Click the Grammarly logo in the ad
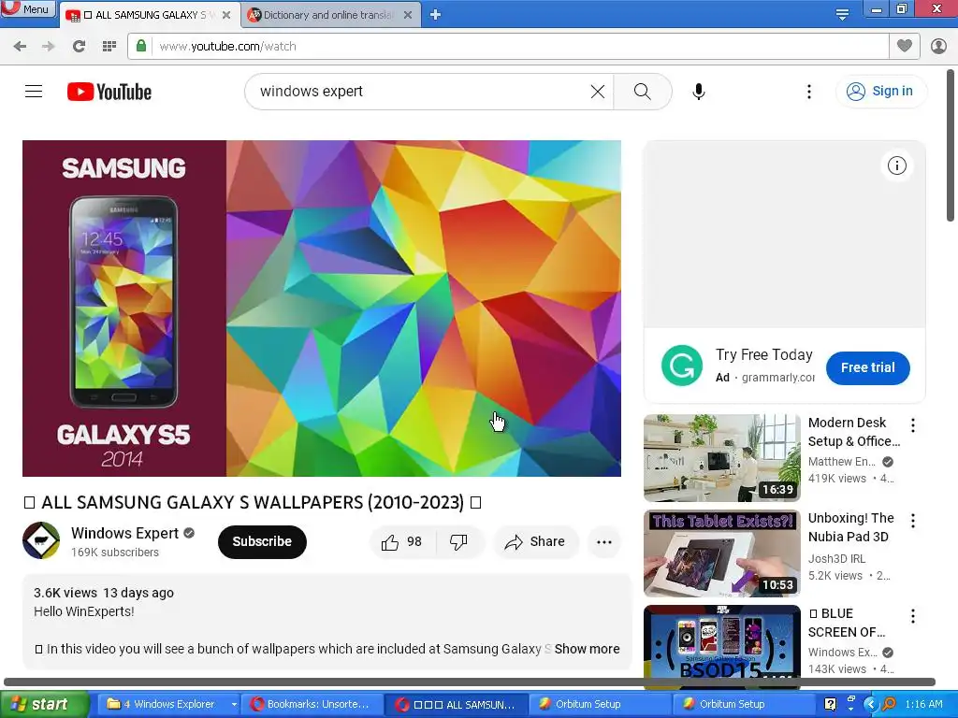 click(x=682, y=366)
